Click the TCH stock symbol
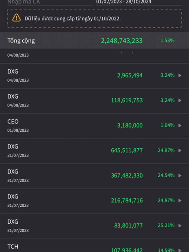 click(x=13, y=247)
